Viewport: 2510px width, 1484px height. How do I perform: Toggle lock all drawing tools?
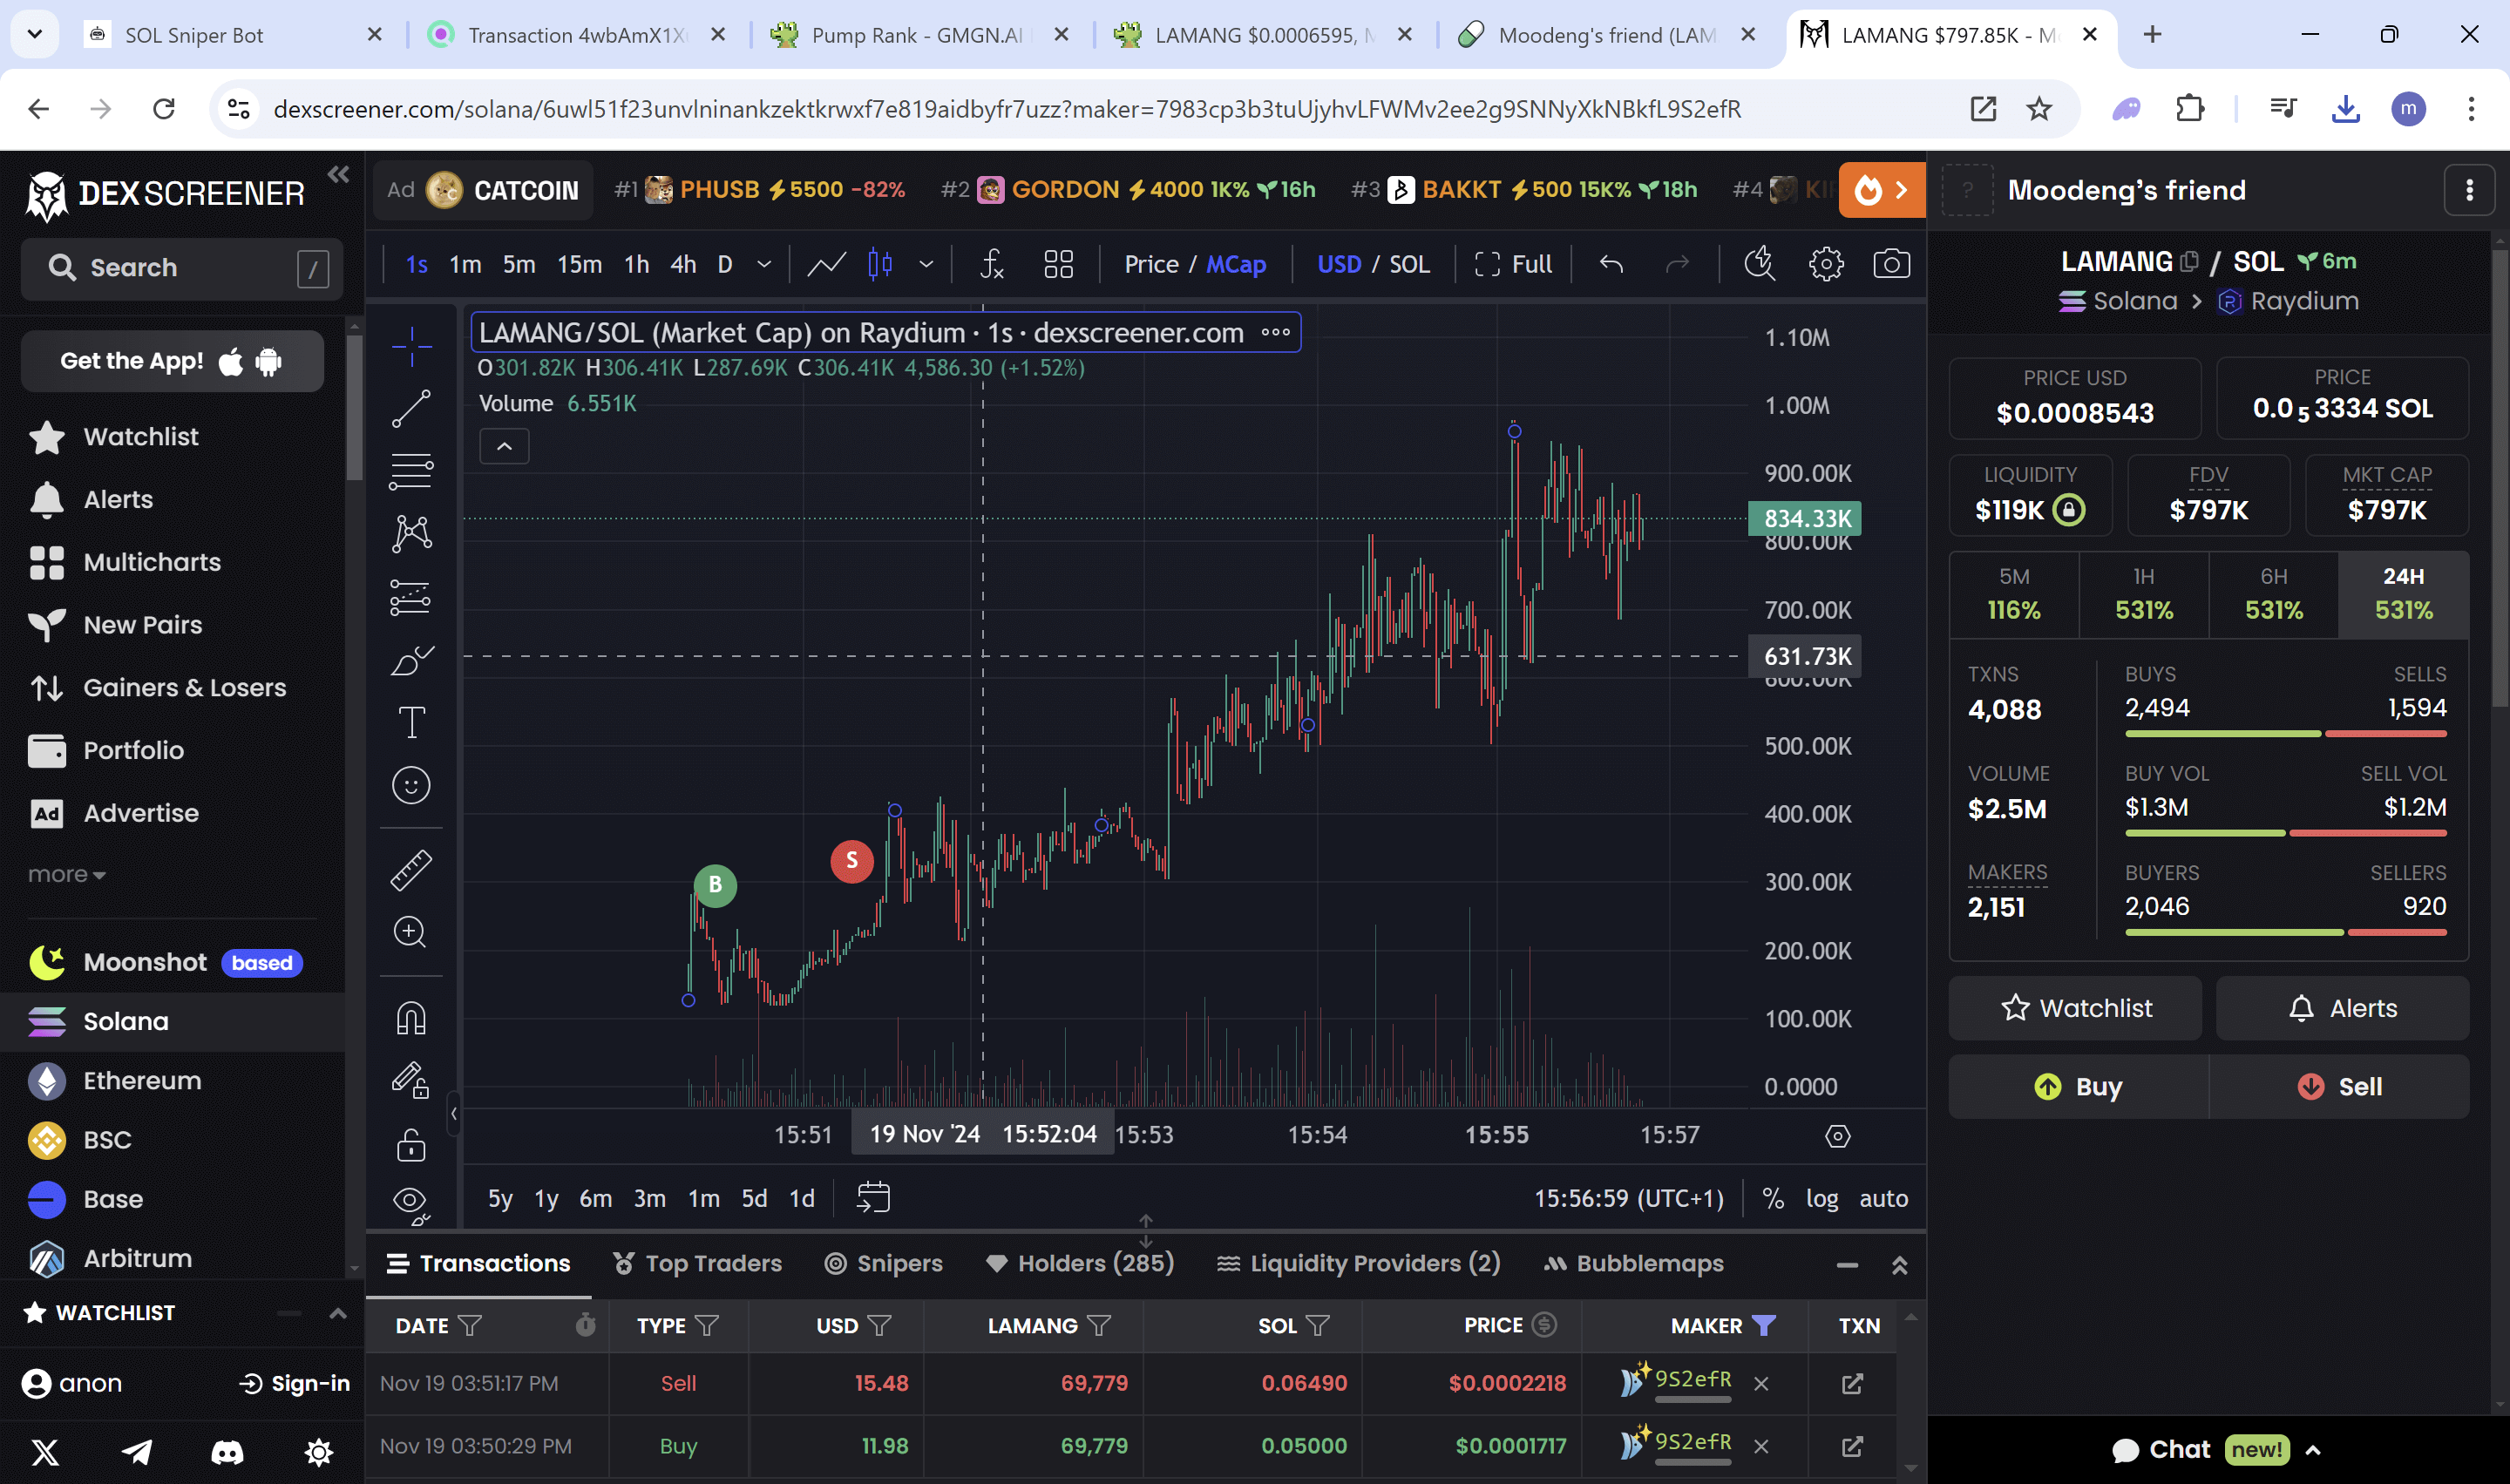coord(411,1144)
